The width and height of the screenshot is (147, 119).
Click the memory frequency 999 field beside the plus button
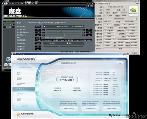pos(89,35)
